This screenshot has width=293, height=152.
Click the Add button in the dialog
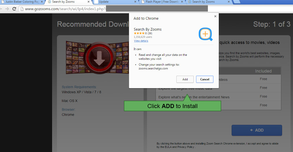pyautogui.click(x=185, y=79)
